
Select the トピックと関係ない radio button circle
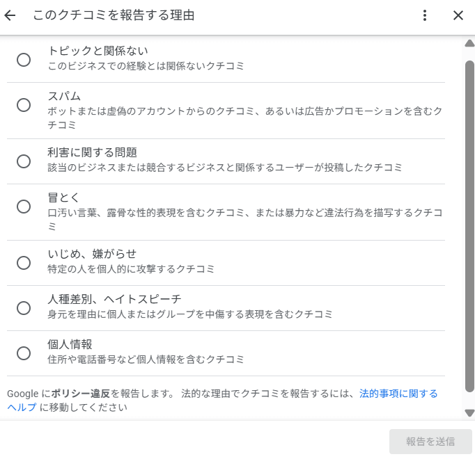tap(24, 60)
